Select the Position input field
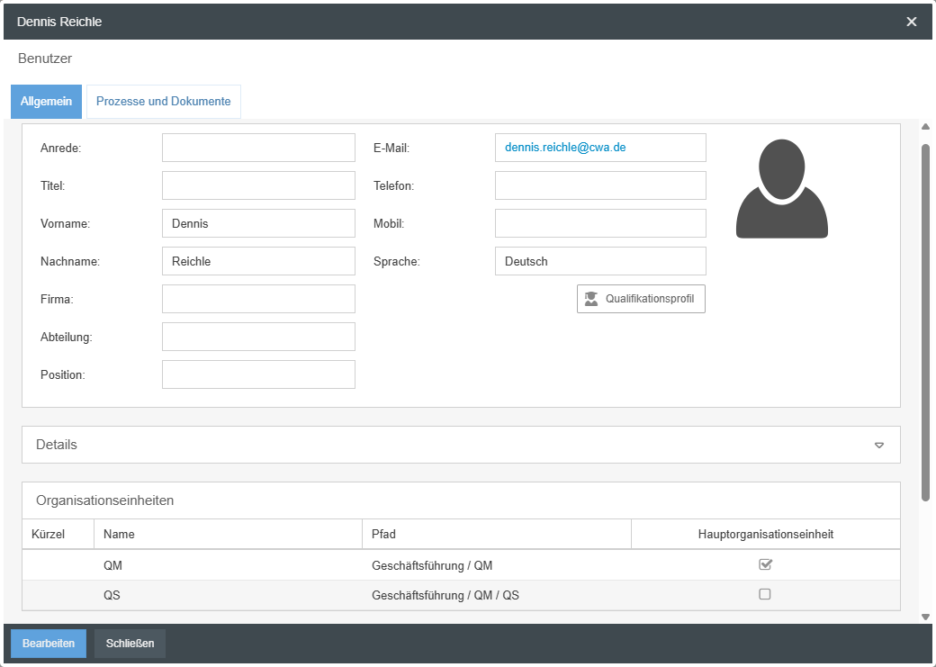Viewport: 936px width, 667px height. (258, 374)
